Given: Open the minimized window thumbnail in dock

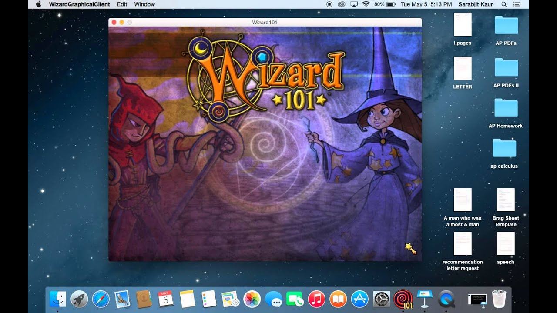Looking at the screenshot, I should [x=477, y=299].
